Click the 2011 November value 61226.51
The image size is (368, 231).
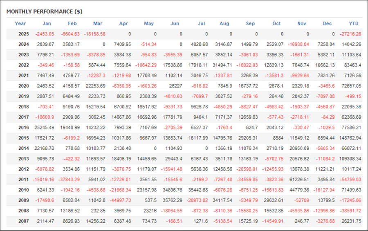tap(299, 180)
